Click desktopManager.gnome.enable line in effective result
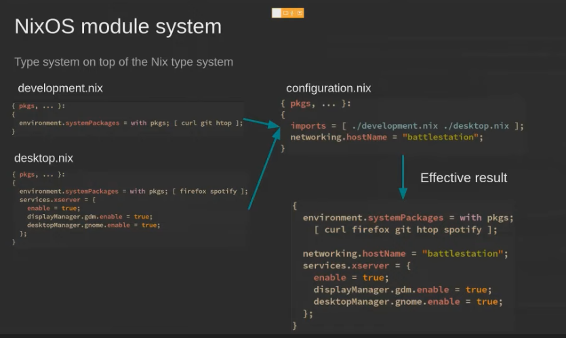This screenshot has width=566, height=338. [x=407, y=301]
